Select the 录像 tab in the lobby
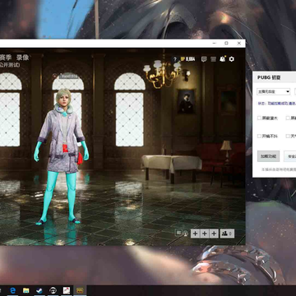296x296 pixels. tap(22, 58)
